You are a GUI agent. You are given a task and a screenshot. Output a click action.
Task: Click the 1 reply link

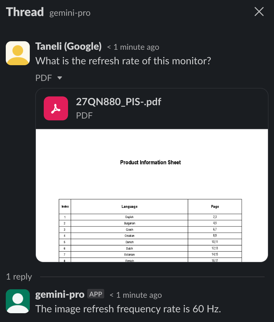19,277
